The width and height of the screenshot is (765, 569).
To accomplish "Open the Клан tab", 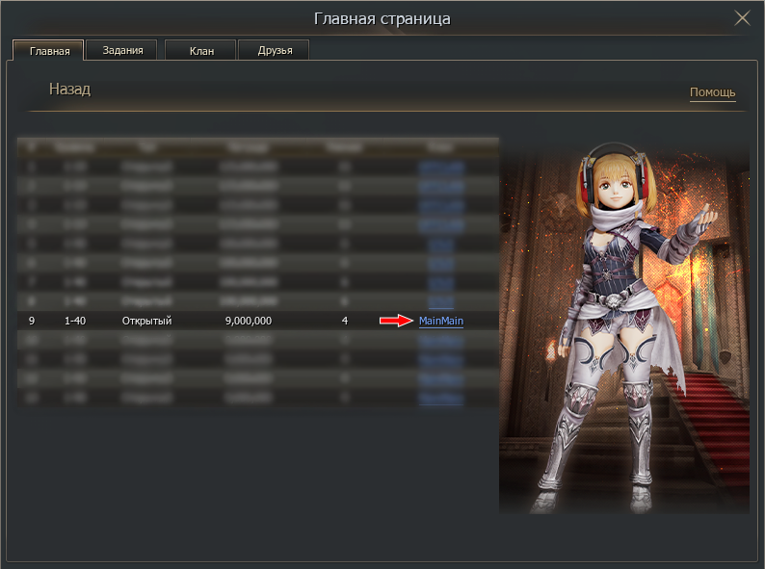I will (x=201, y=51).
